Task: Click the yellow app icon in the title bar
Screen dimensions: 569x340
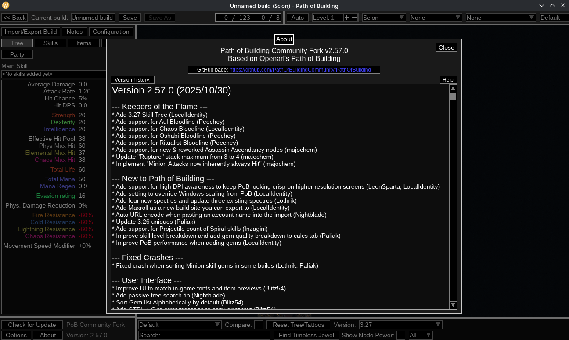Action: coord(6,6)
